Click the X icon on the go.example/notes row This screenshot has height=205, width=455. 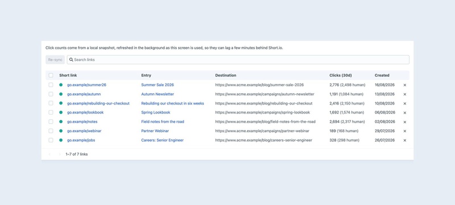tap(405, 122)
